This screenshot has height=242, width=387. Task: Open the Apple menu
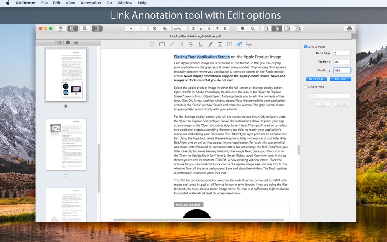pyautogui.click(x=8, y=3)
